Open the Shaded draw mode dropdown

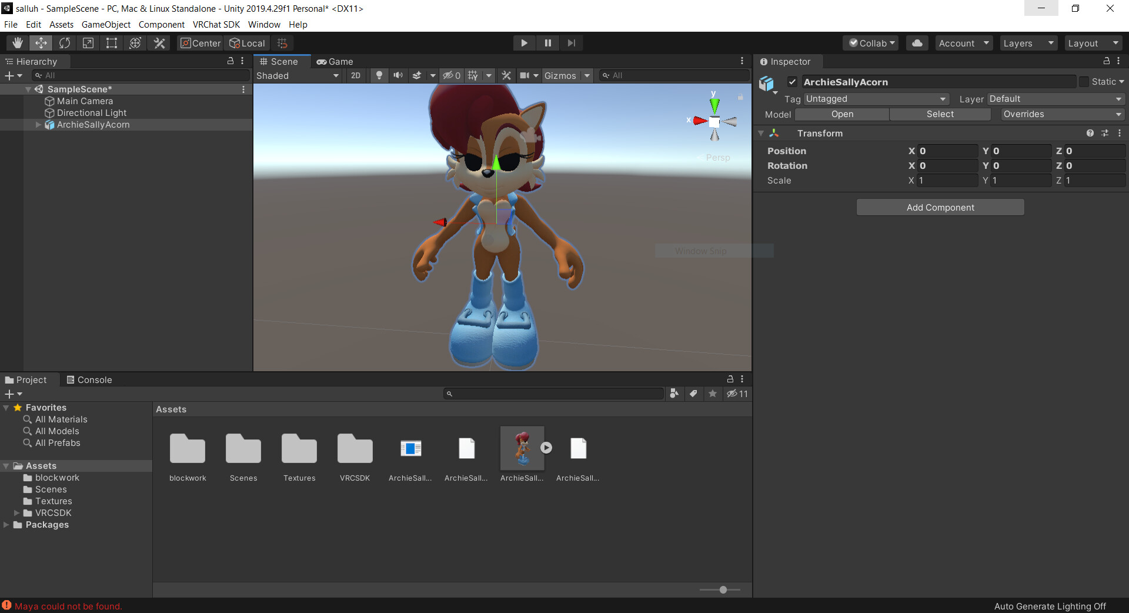click(x=297, y=75)
